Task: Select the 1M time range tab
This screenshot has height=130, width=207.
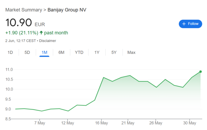Action: click(x=44, y=52)
